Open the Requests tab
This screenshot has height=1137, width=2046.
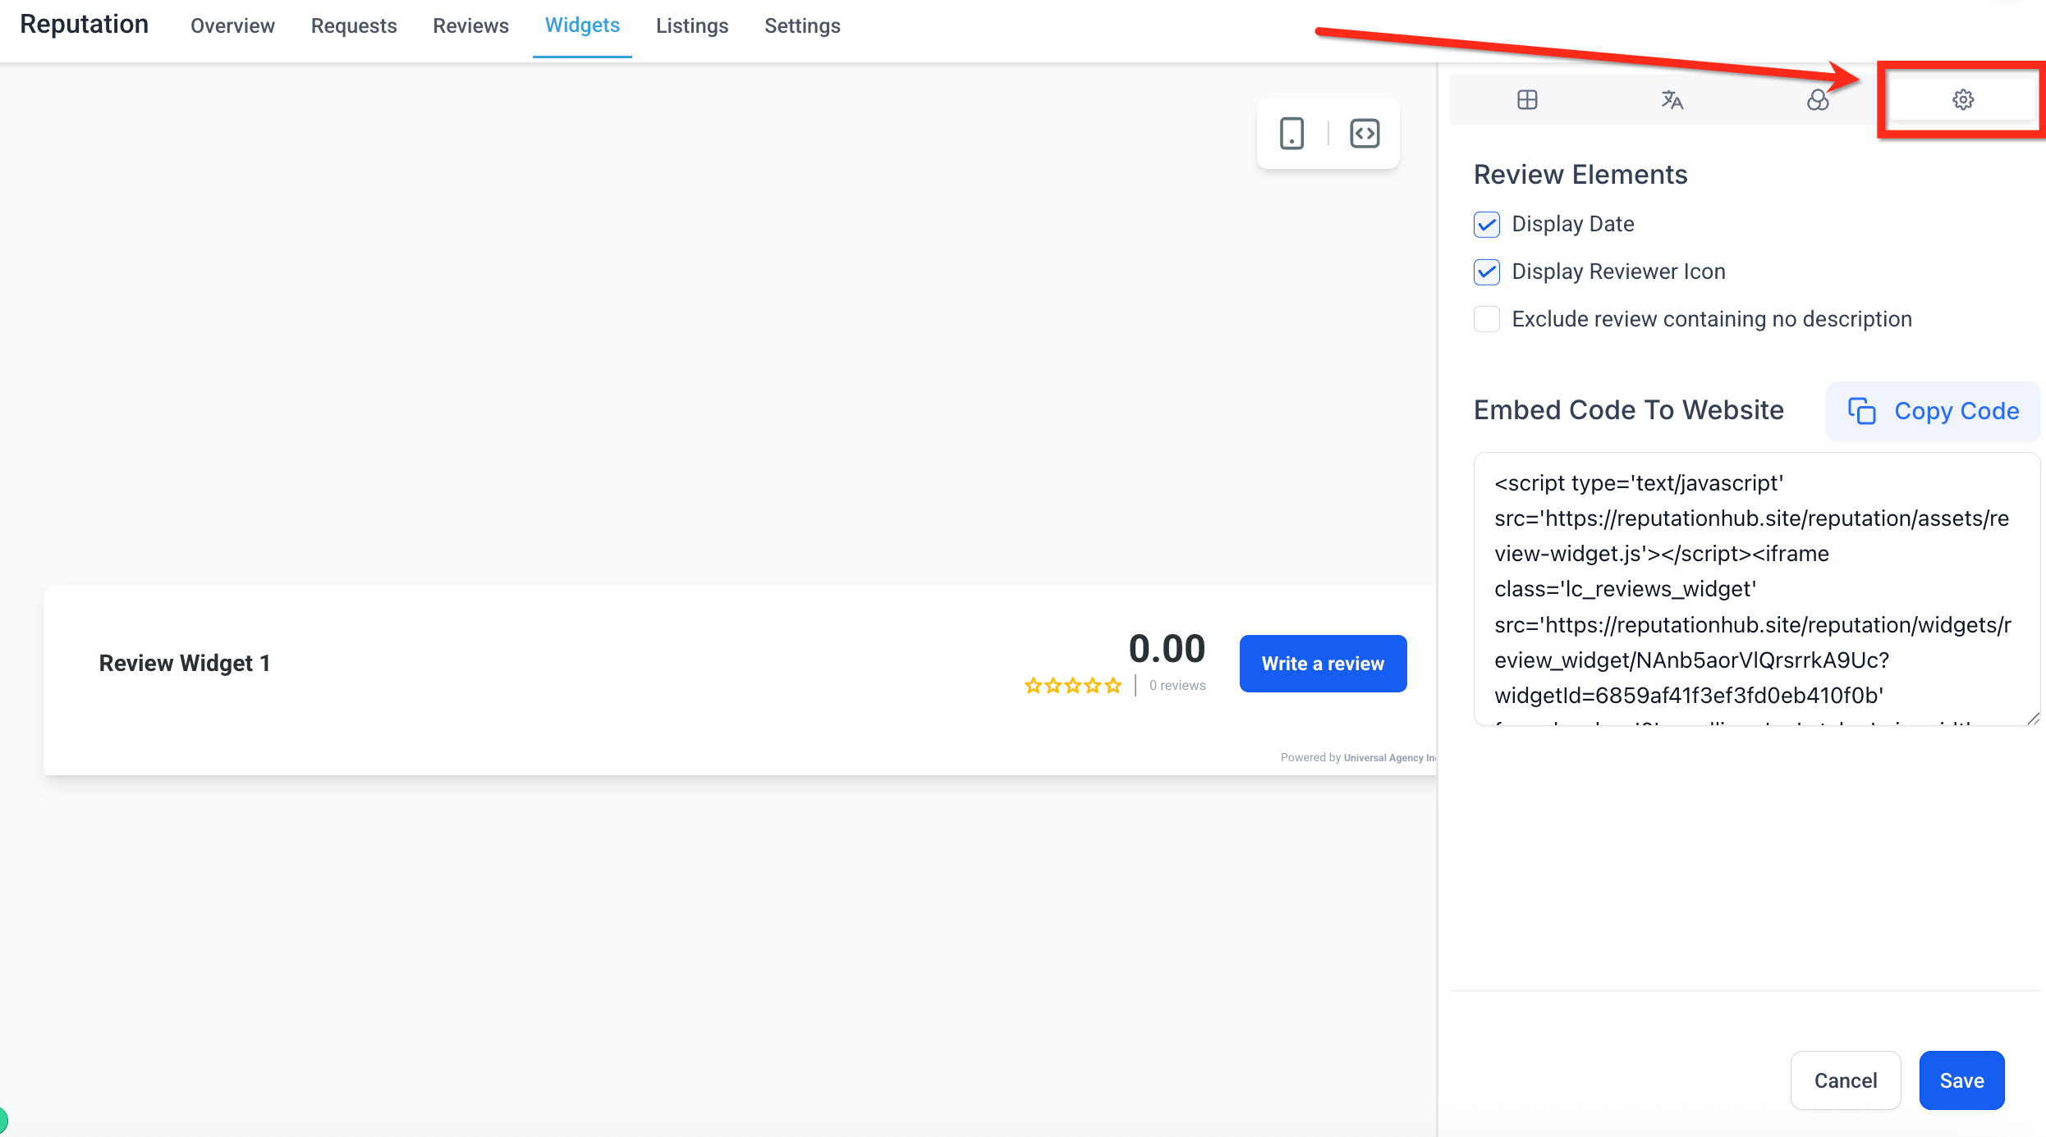tap(354, 26)
